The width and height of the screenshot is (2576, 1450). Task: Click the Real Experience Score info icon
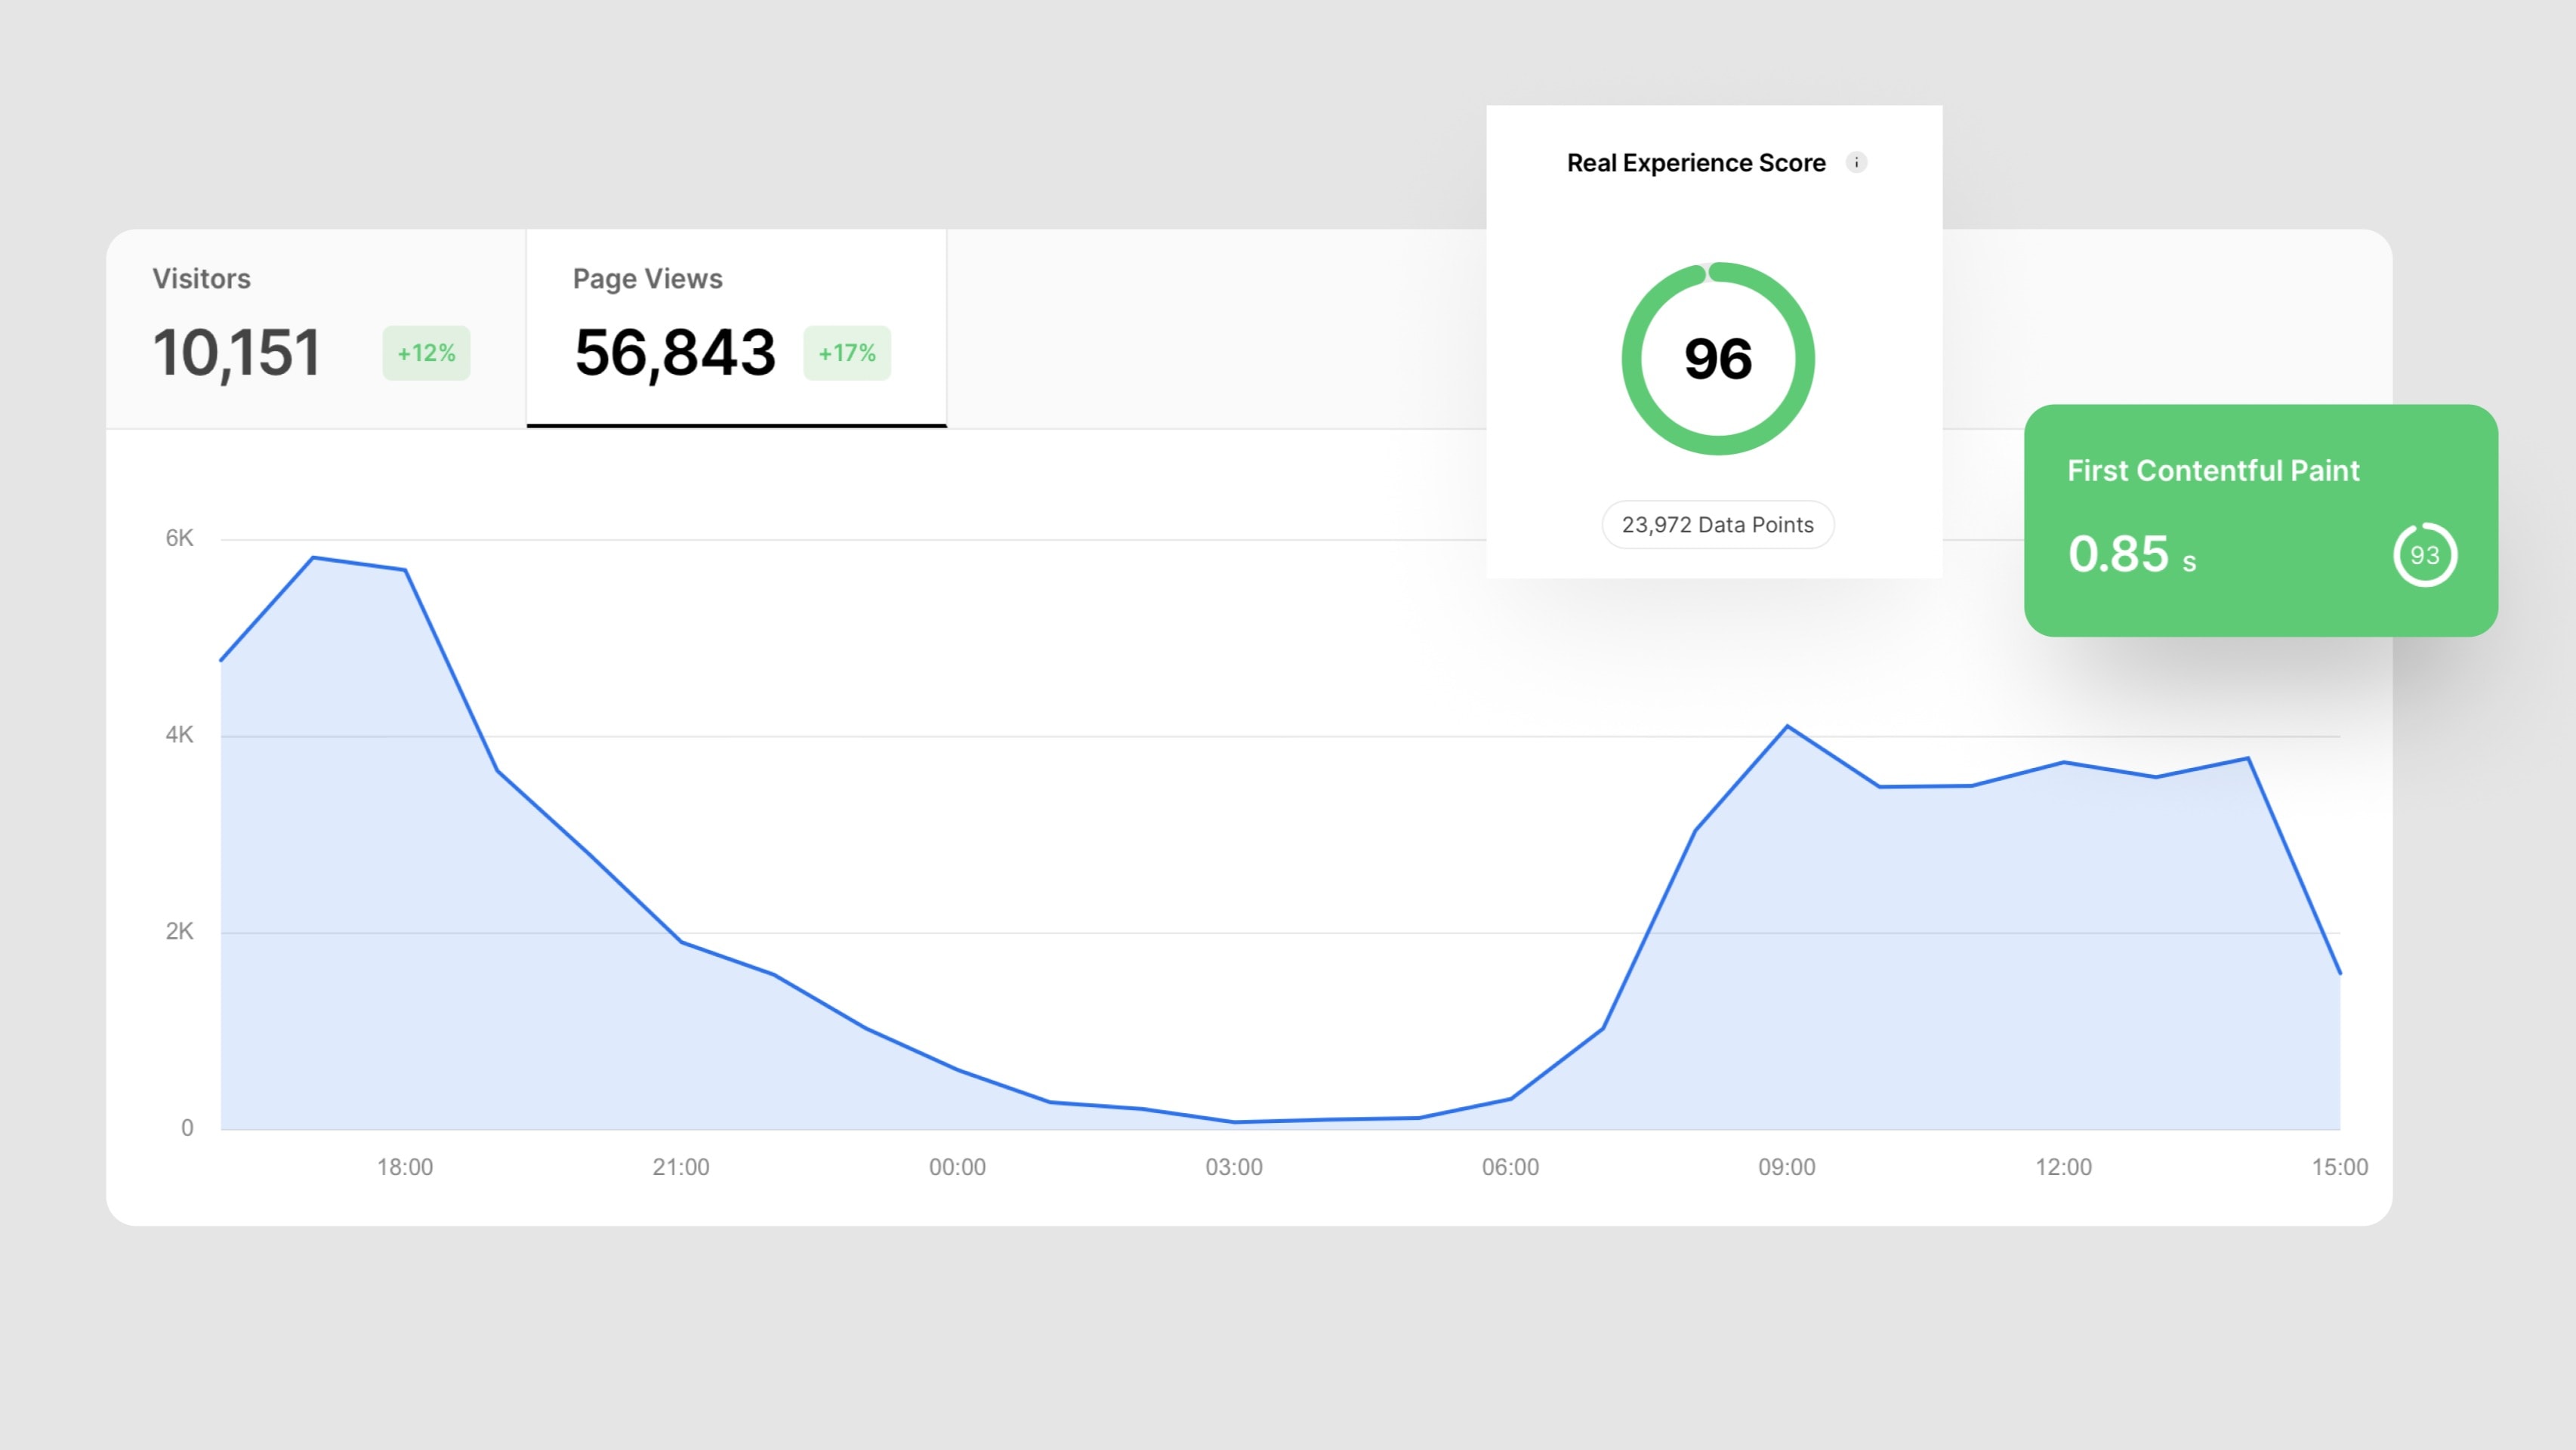pyautogui.click(x=1856, y=162)
